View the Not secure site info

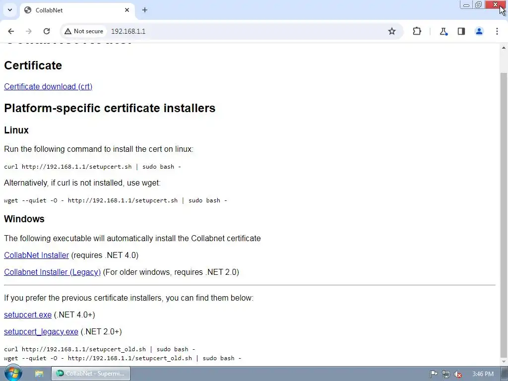pyautogui.click(x=83, y=31)
